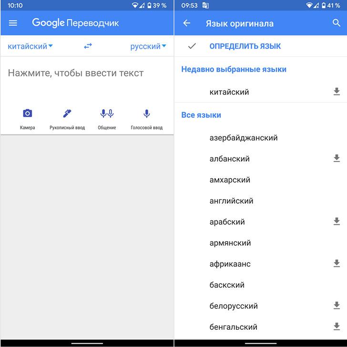Download the бенгальский language pack
This screenshot has width=347, height=347.
pyautogui.click(x=337, y=326)
